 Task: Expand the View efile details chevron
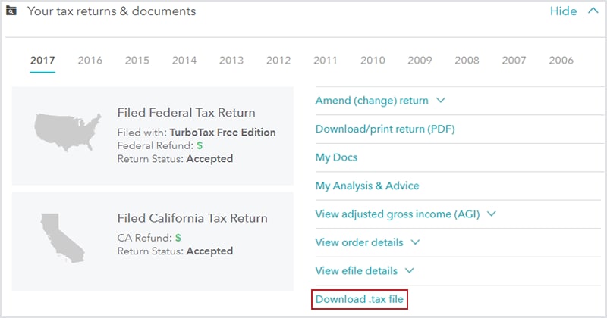(410, 270)
